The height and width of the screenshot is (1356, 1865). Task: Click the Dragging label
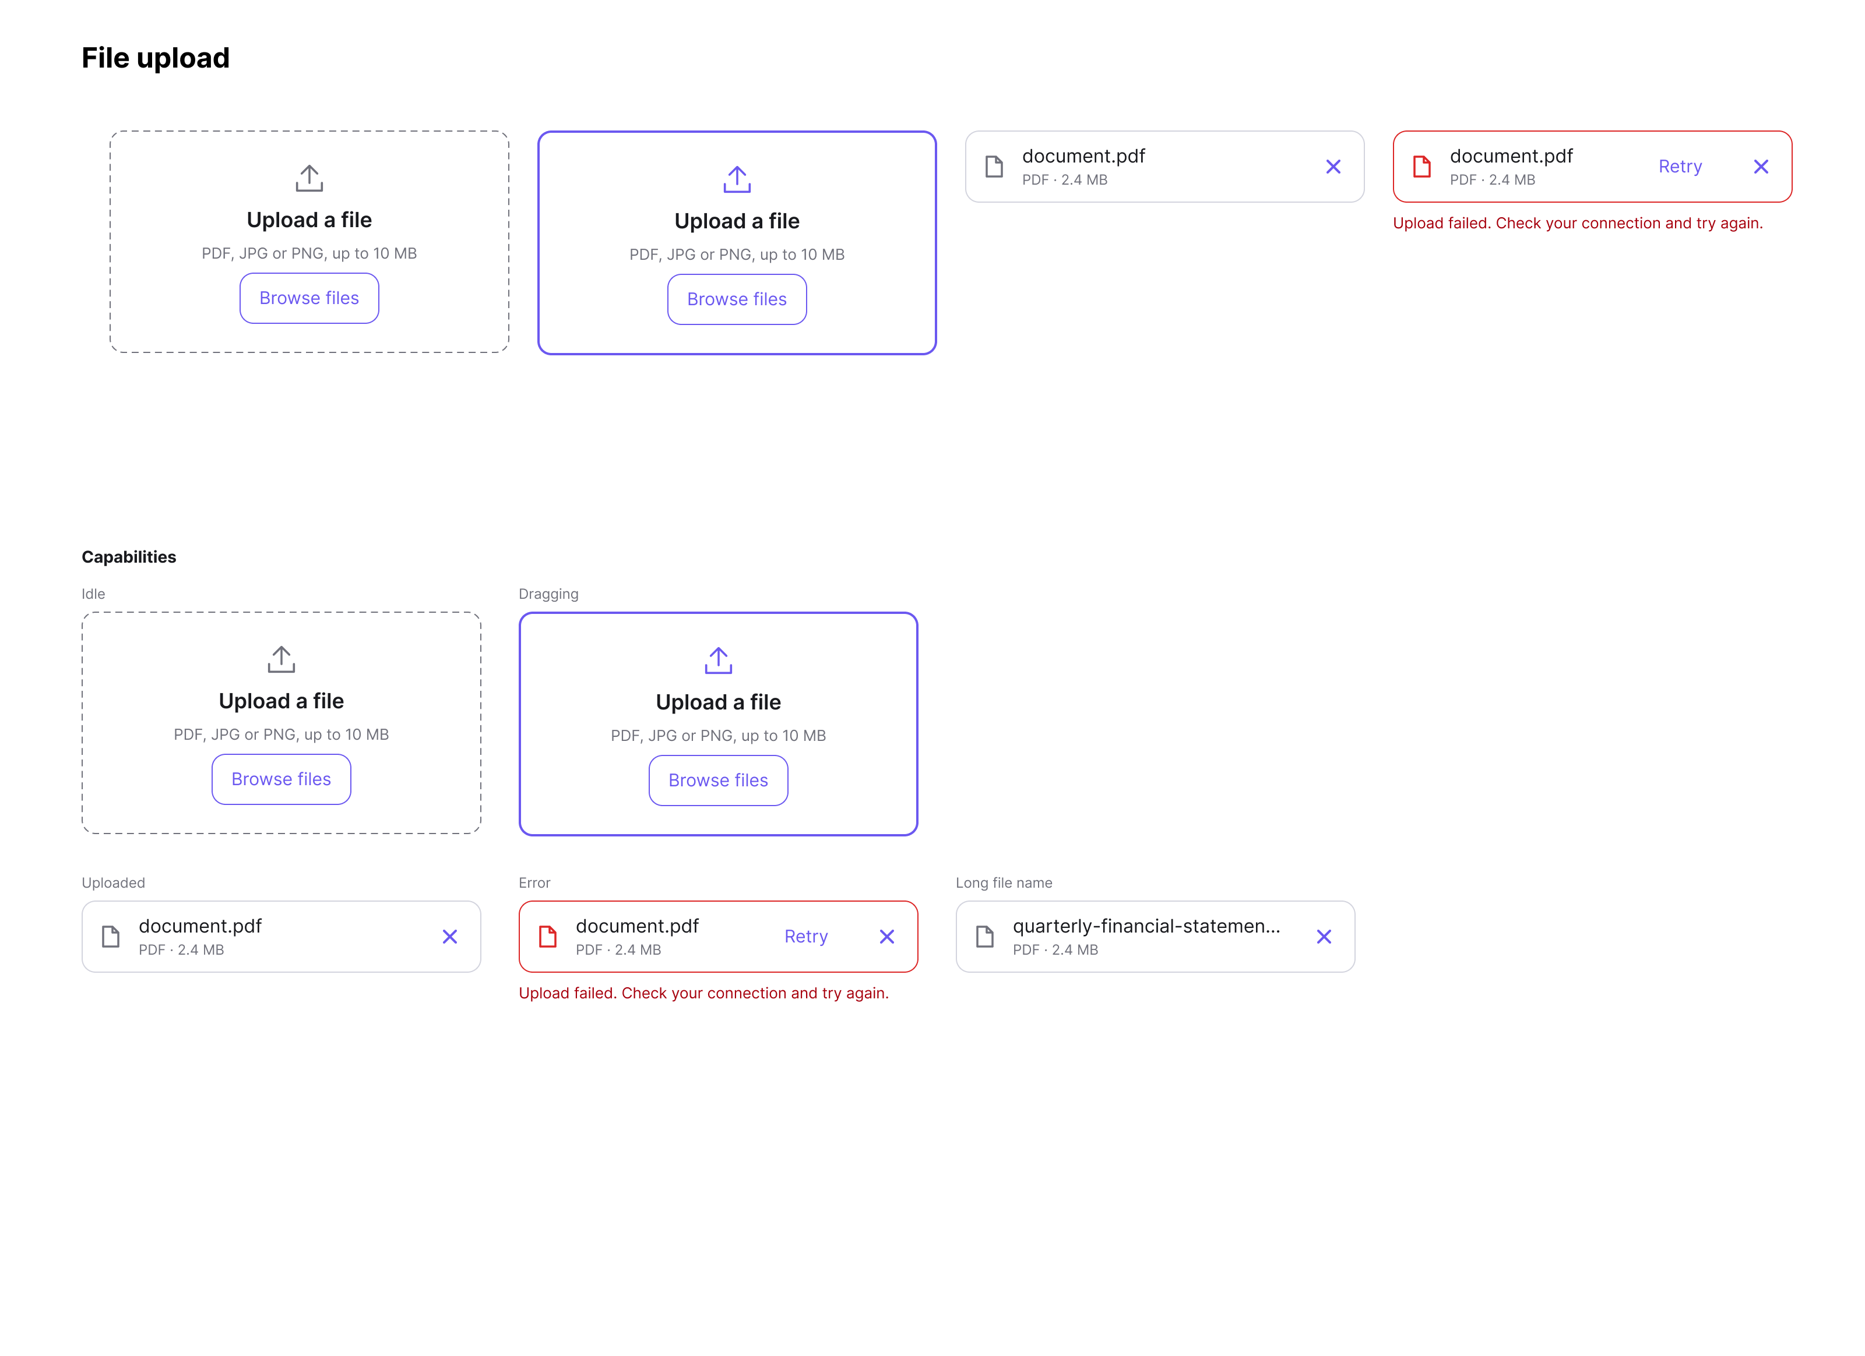pos(548,594)
